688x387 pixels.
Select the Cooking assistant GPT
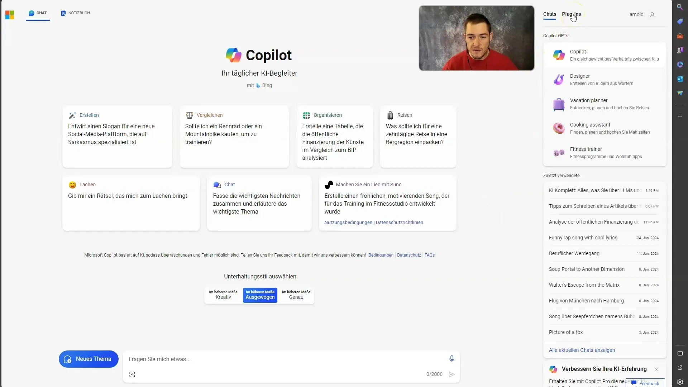point(605,128)
